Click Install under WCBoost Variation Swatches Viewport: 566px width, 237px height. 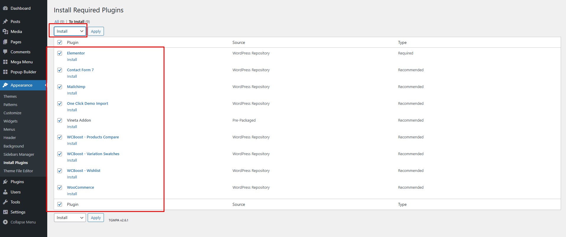tap(72, 160)
